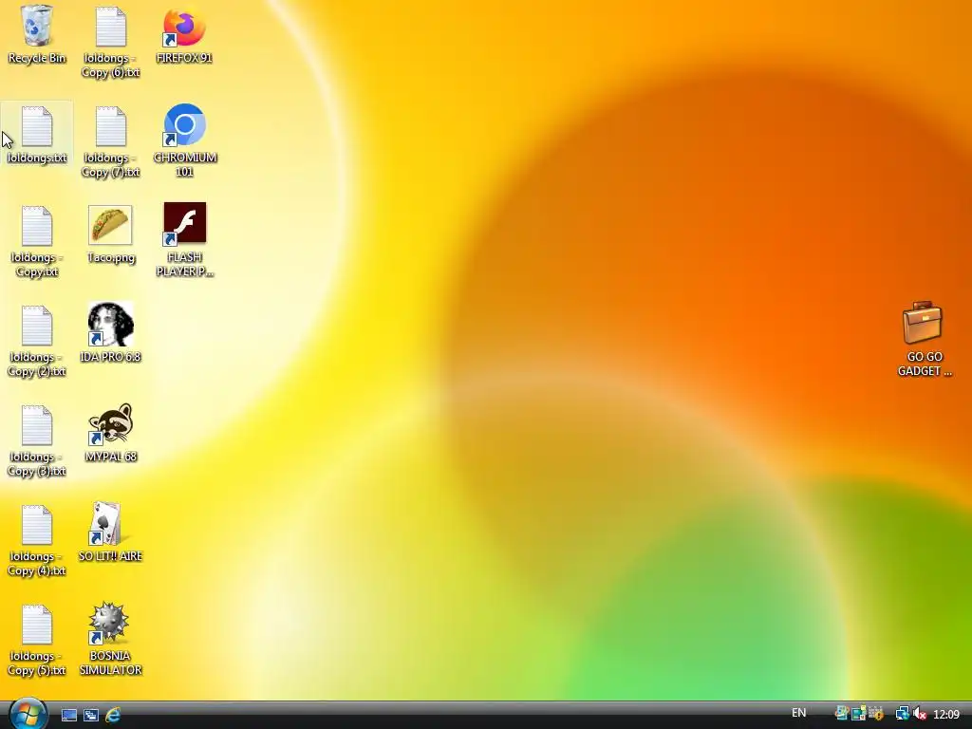This screenshot has width=972, height=729.
Task: Click the Windows Sidebar tray icon
Action: (841, 714)
